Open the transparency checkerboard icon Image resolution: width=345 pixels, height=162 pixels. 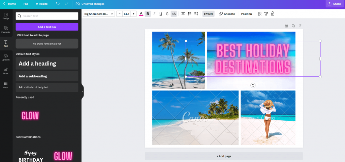[260, 14]
